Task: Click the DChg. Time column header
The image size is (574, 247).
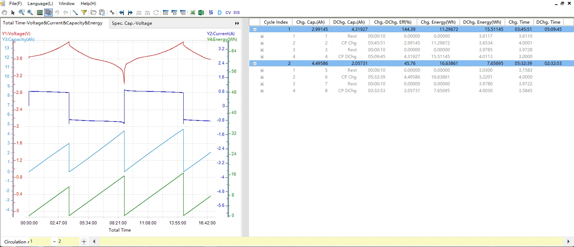Action: (548, 22)
